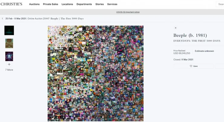Open the Stories menu

(100, 4)
